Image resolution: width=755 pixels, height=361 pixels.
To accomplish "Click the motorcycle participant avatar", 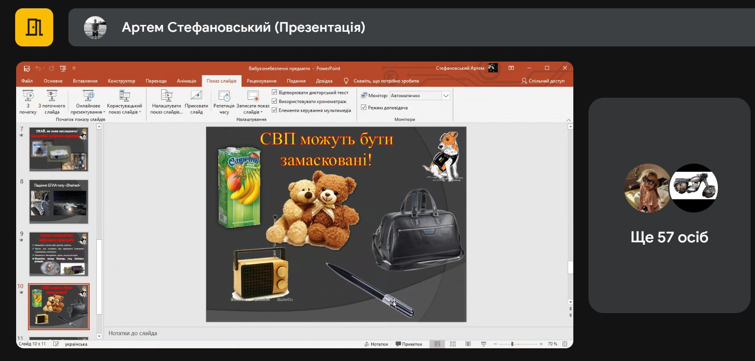I will pos(693,188).
